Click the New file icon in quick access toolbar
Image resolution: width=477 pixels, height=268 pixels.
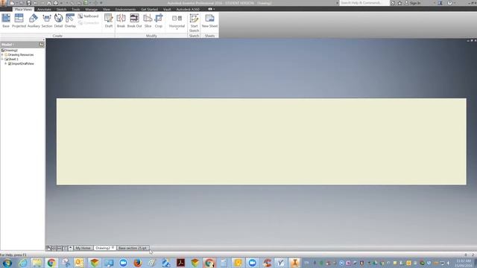(12, 3)
